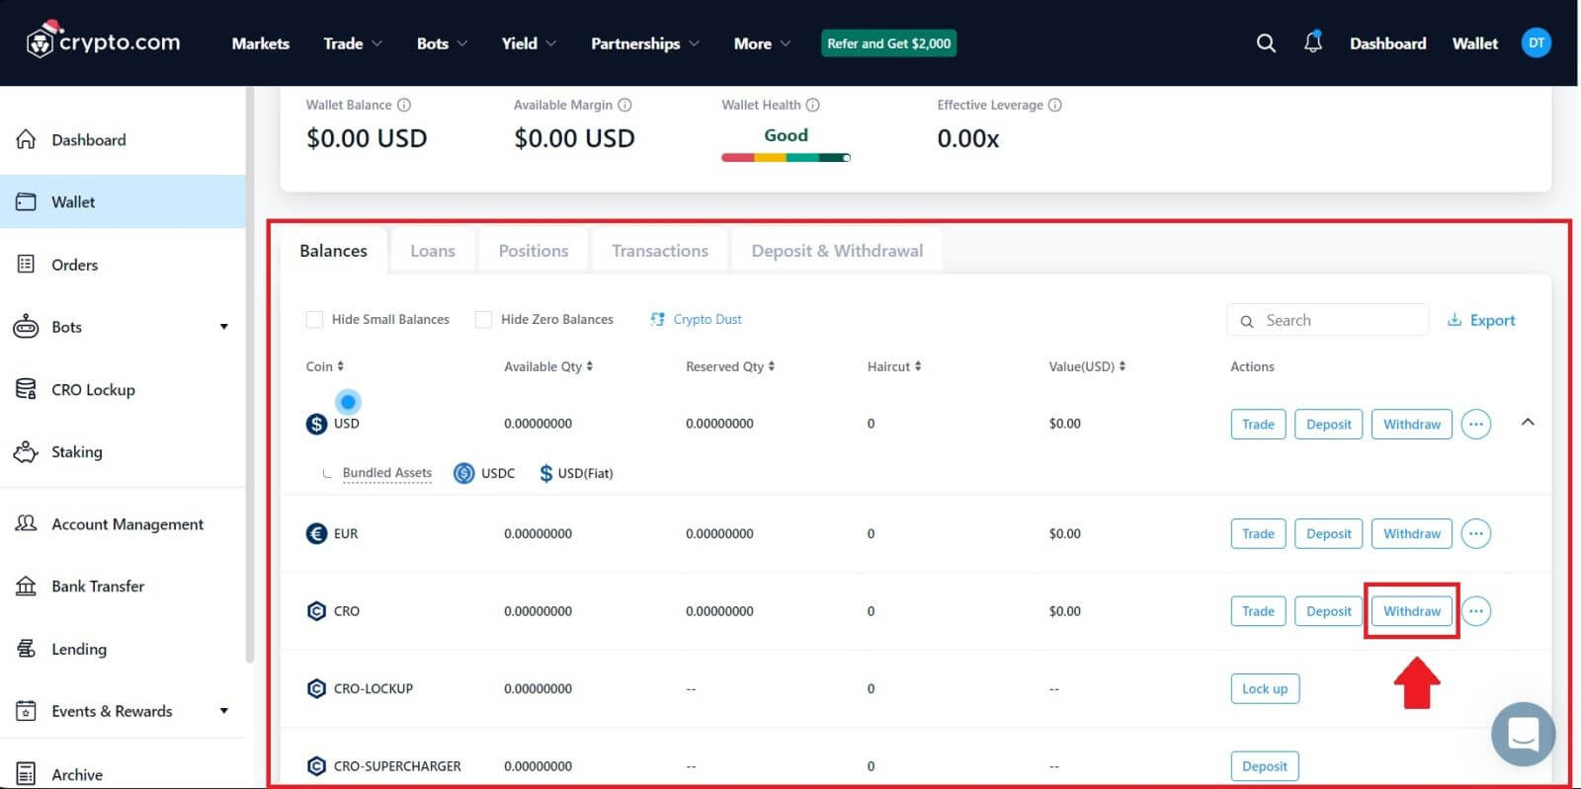Collapse the USD bundled assets row

(1528, 422)
